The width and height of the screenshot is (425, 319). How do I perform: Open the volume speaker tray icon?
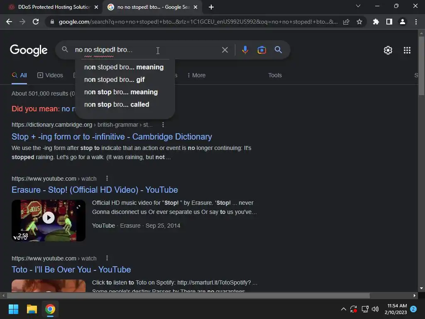pos(375,309)
